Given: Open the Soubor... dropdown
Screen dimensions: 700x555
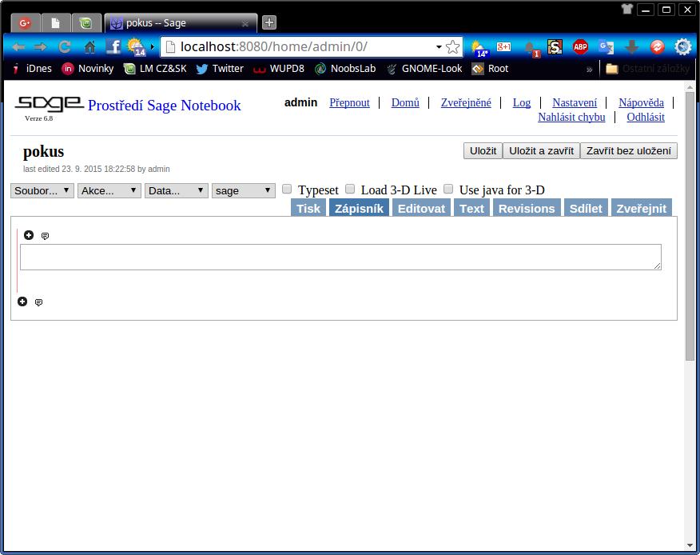Looking at the screenshot, I should 42,191.
